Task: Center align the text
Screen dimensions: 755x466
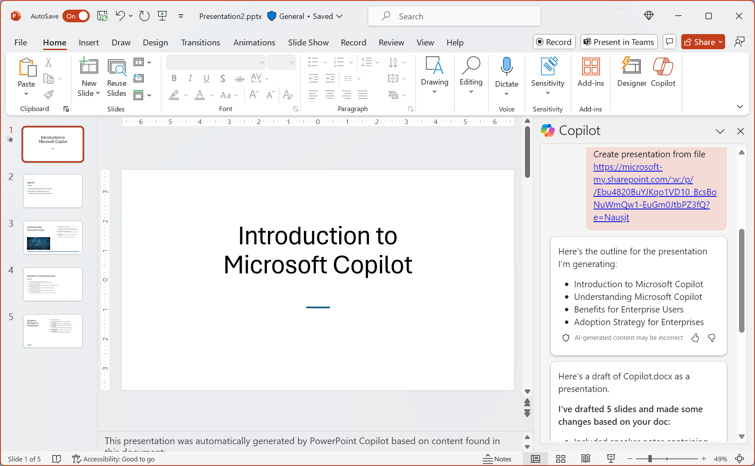Action: (x=330, y=95)
